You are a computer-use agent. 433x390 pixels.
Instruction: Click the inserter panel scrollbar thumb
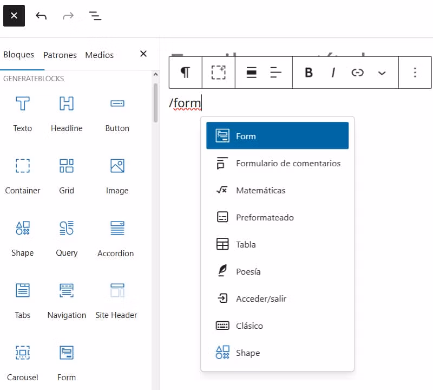tap(155, 102)
